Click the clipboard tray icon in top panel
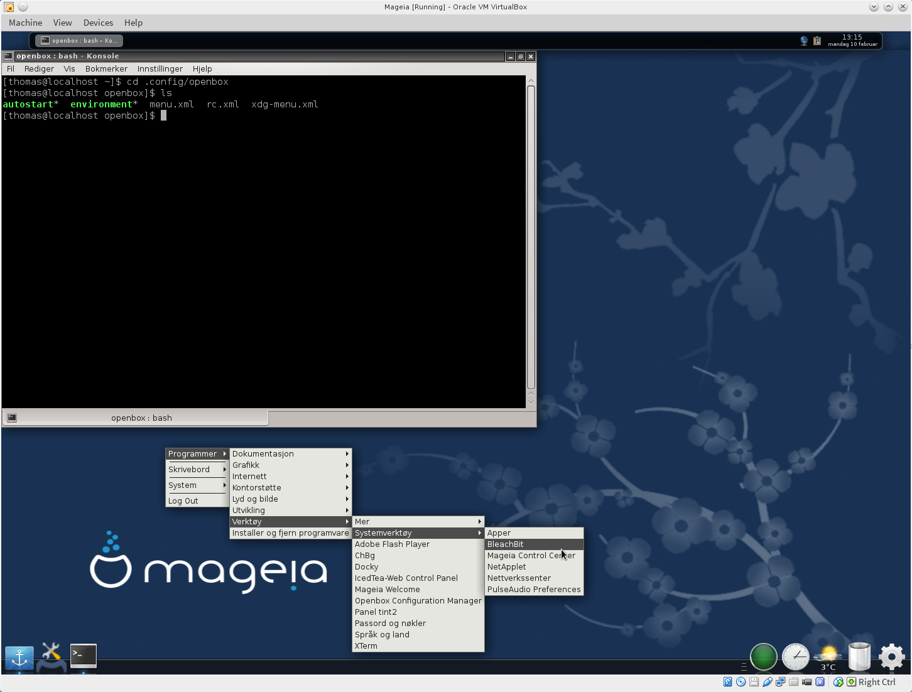This screenshot has width=912, height=692. coord(817,41)
